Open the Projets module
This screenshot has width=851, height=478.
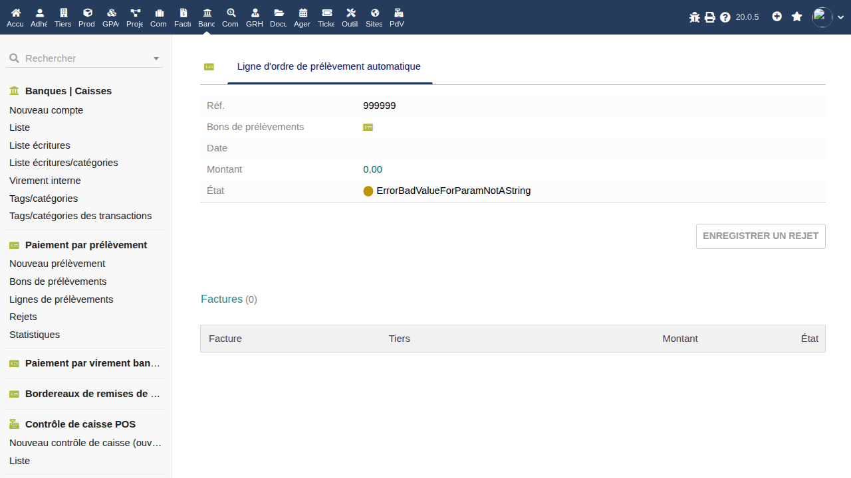click(135, 17)
